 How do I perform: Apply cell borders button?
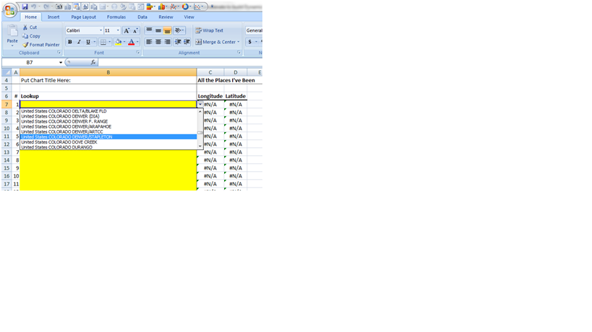pos(103,42)
